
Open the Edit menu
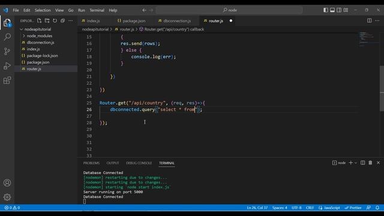click(26, 10)
